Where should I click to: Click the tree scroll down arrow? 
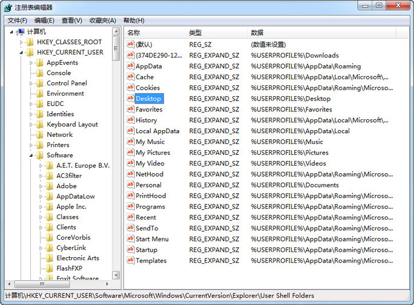tap(116, 275)
